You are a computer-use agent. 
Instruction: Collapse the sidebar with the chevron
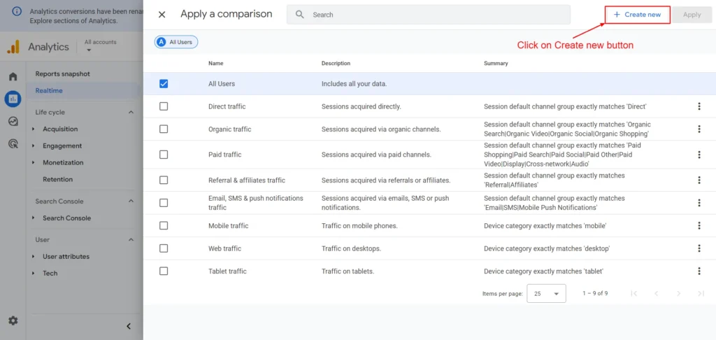(129, 326)
